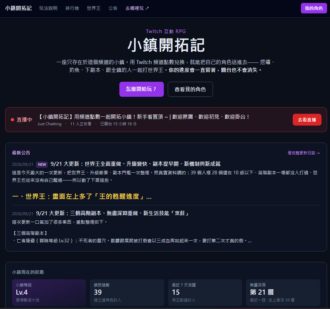This screenshot has height=309, width=330.
Task: Go to the 世界王 nav page
Action: click(x=94, y=8)
